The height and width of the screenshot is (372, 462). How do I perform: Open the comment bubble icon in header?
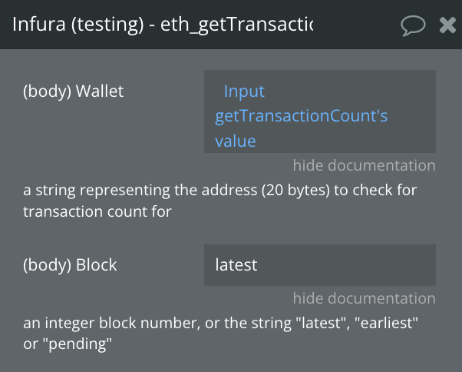pos(413,25)
